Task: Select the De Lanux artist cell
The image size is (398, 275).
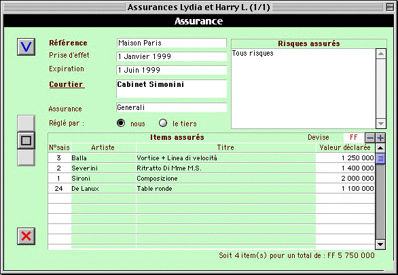Action: [103, 189]
